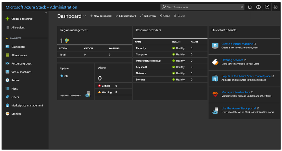
Task: Open the Manage infrastructure link
Action: click(x=236, y=92)
